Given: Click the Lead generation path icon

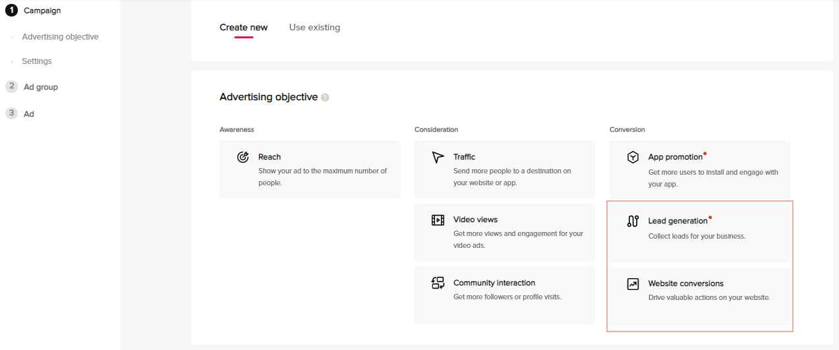Looking at the screenshot, I should coord(633,221).
